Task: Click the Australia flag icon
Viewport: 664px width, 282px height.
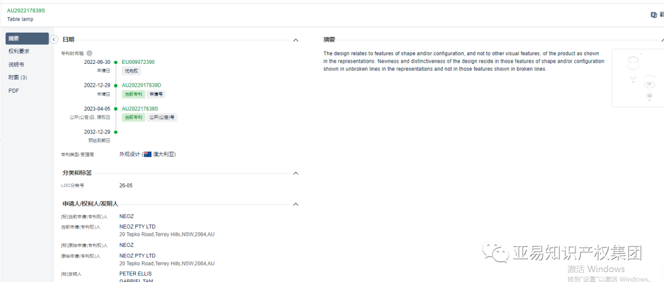Action: pos(148,155)
